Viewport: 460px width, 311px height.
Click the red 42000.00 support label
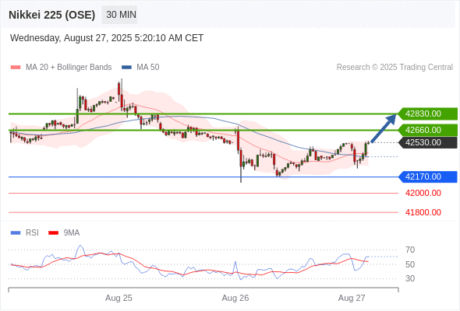pyautogui.click(x=423, y=193)
